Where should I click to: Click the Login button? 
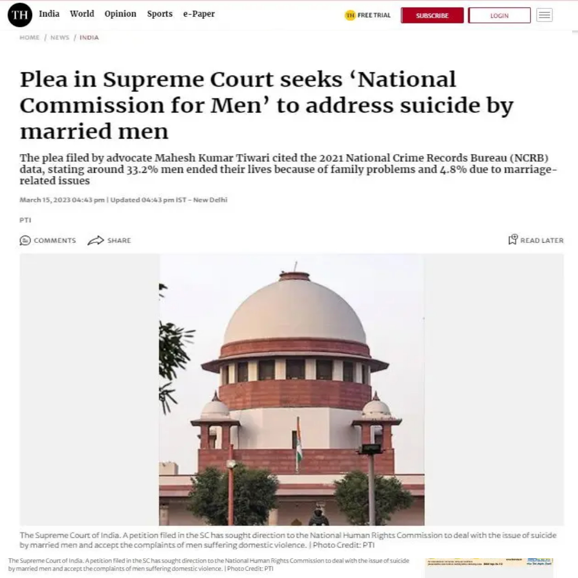click(499, 16)
